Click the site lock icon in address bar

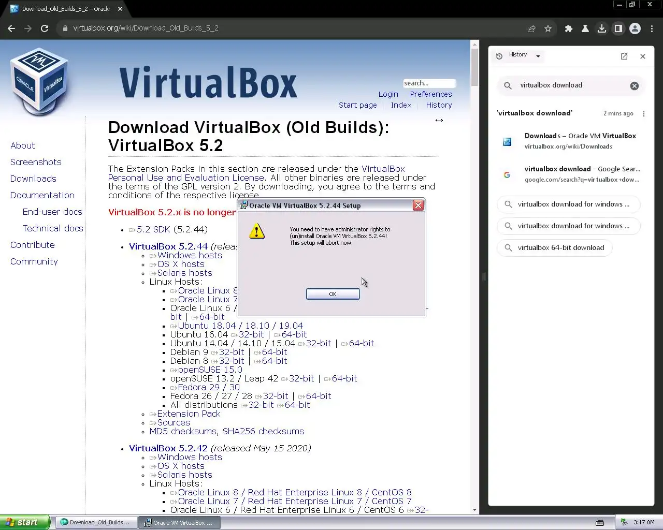[65, 28]
